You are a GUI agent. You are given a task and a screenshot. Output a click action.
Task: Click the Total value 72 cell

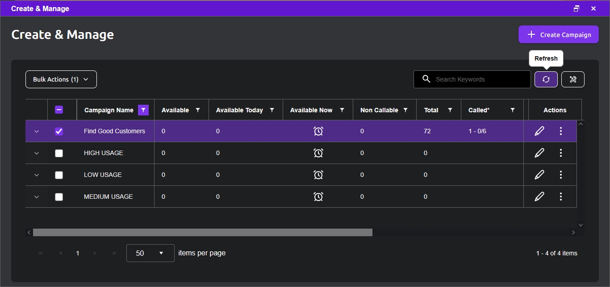tap(439, 131)
